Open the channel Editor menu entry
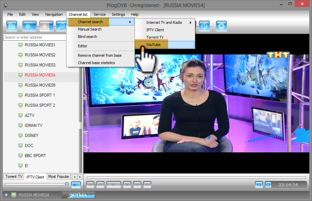Screen dimensions: 312x201 [101, 46]
